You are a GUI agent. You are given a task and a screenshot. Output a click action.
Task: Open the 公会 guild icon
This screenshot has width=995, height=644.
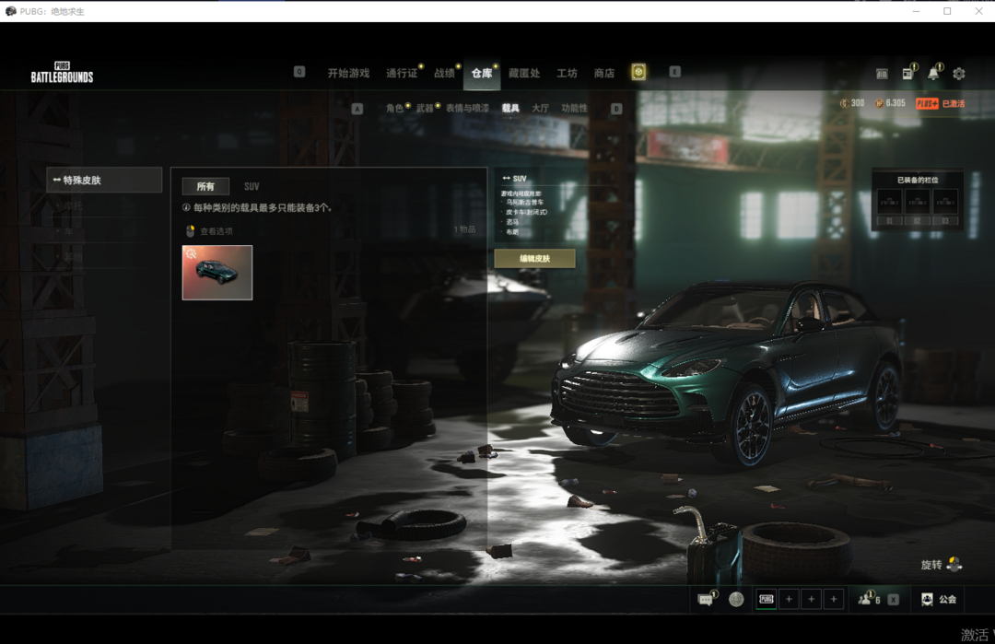927,600
